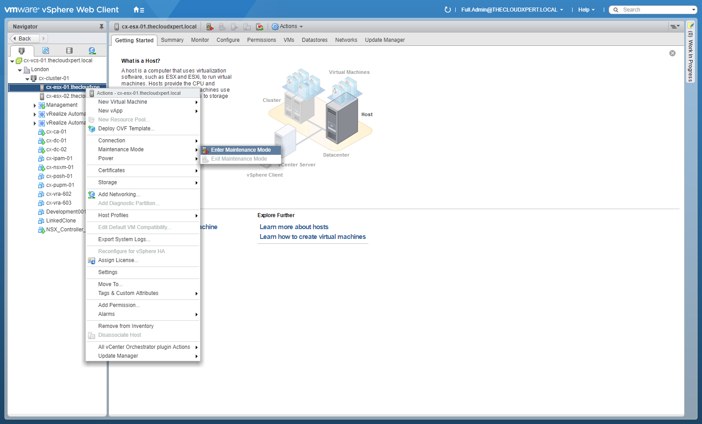
Task: Open the Full.Admin user account dropdown
Action: (x=512, y=10)
